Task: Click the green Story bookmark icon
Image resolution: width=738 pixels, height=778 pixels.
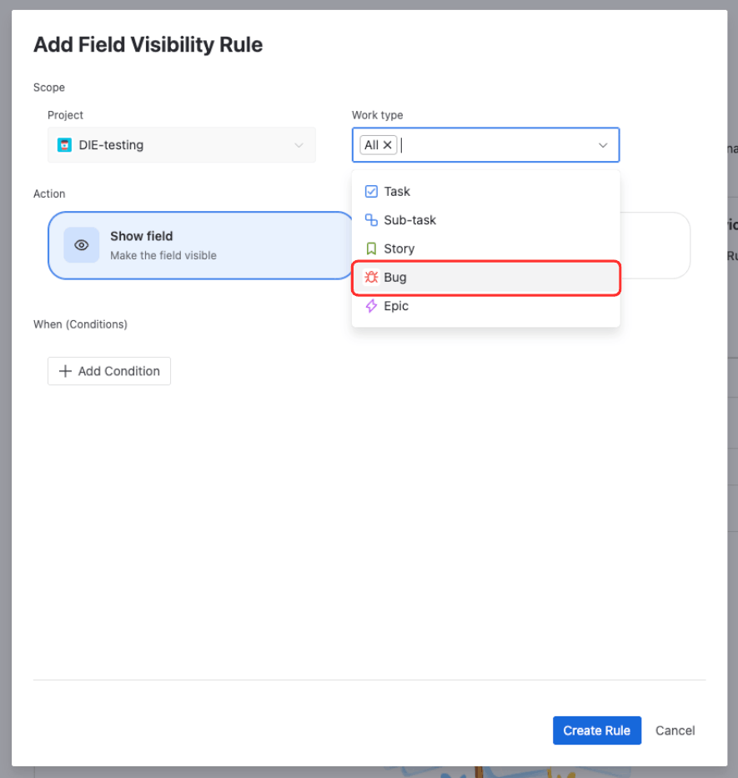Action: coord(371,248)
